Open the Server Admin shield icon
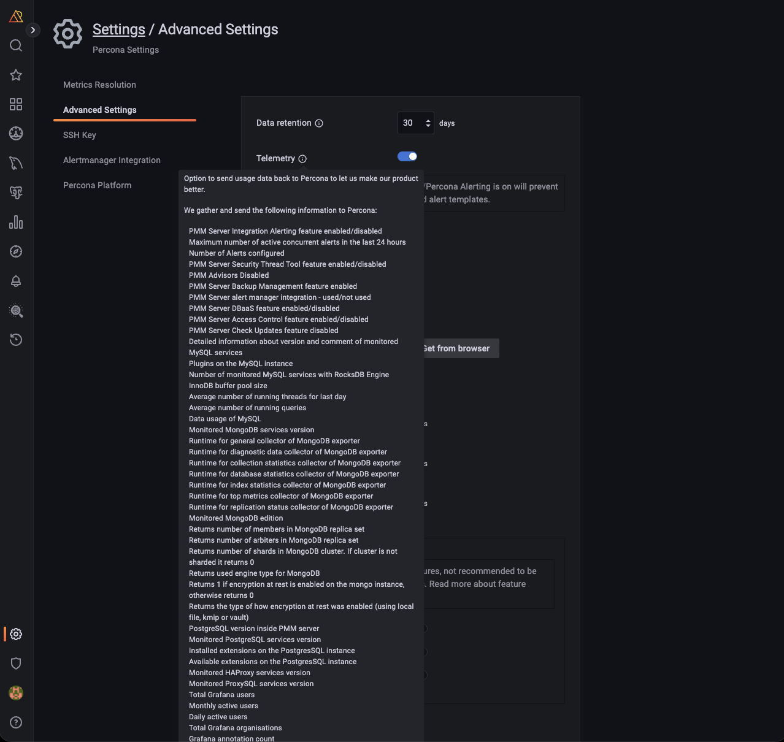Screen dimensions: 784x742 16,664
